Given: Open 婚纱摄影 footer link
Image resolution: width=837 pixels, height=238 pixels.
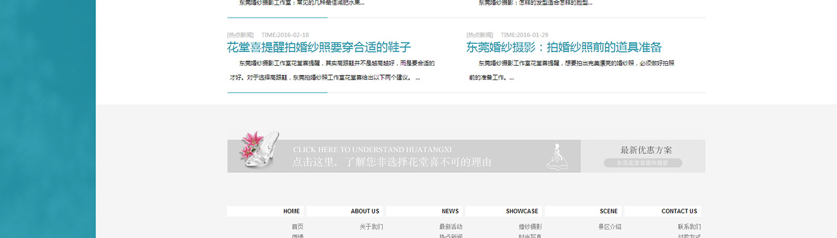Looking at the screenshot, I should 530,227.
